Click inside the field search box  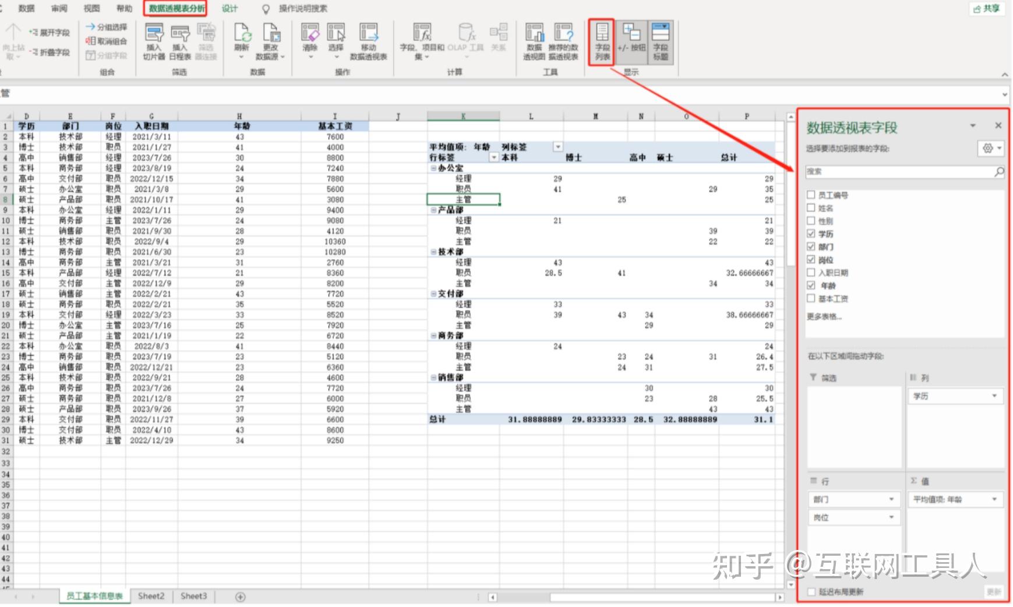897,171
